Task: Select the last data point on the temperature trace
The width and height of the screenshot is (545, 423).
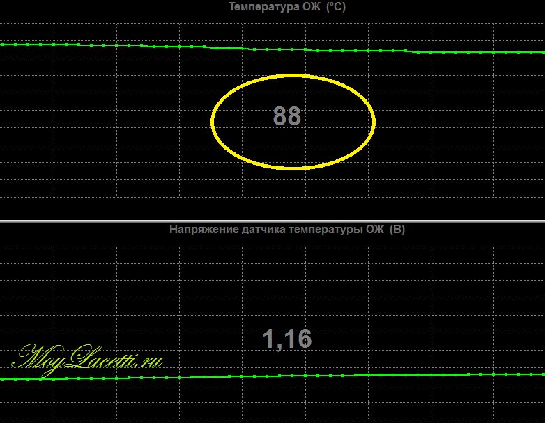Action: point(544,52)
